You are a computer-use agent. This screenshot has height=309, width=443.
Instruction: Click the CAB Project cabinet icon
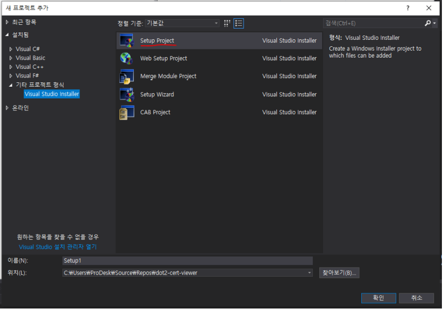(126, 113)
